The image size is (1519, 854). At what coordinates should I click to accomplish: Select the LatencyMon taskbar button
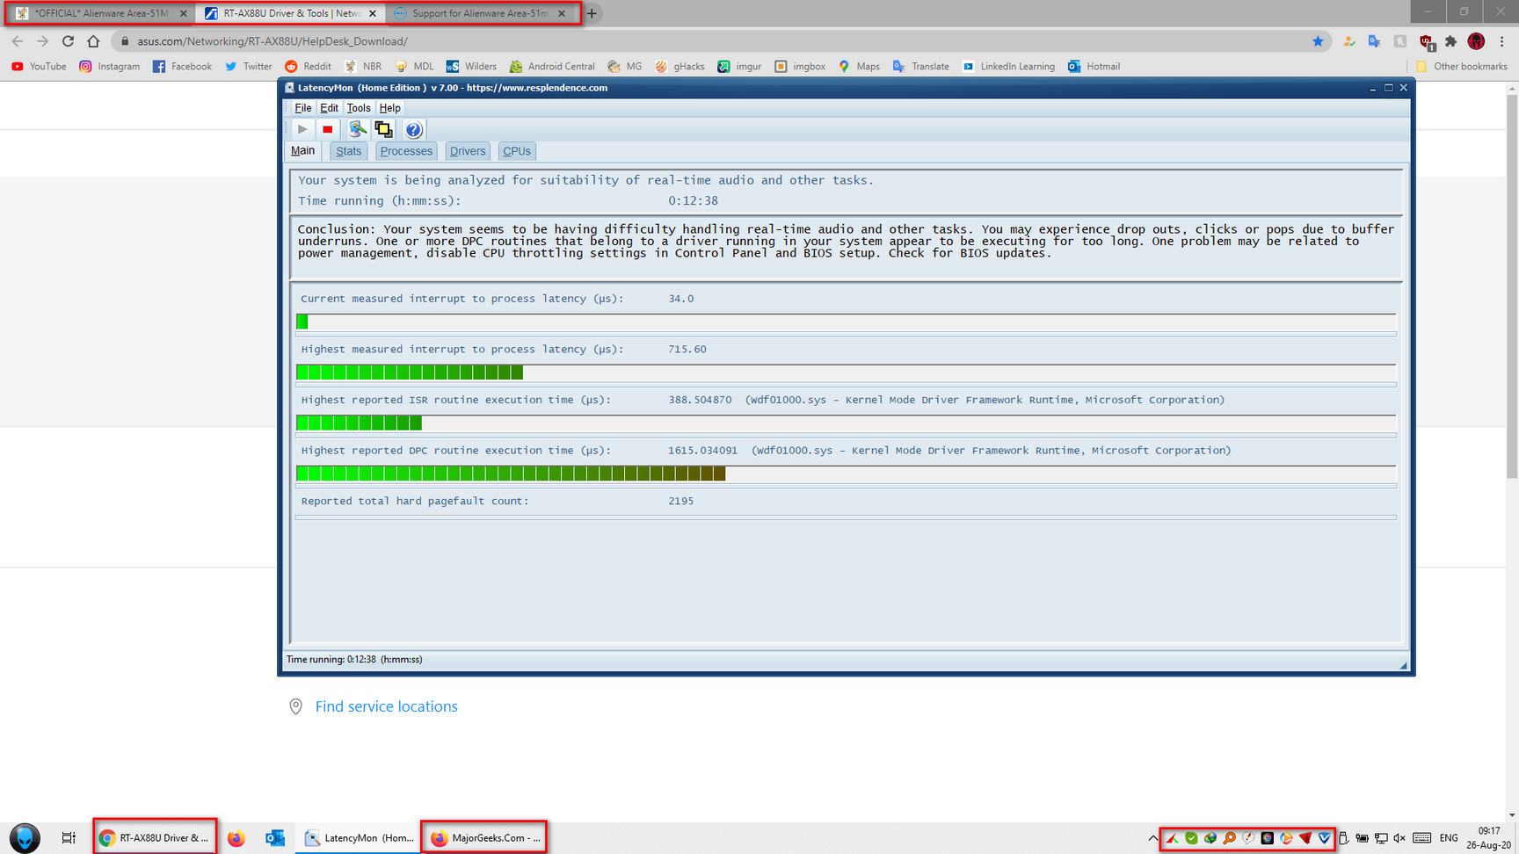360,838
